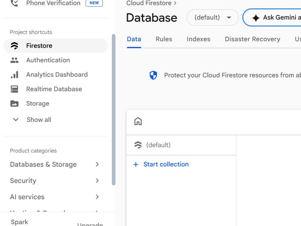Select the (default) database row
The image size is (301, 226).
coord(181,145)
